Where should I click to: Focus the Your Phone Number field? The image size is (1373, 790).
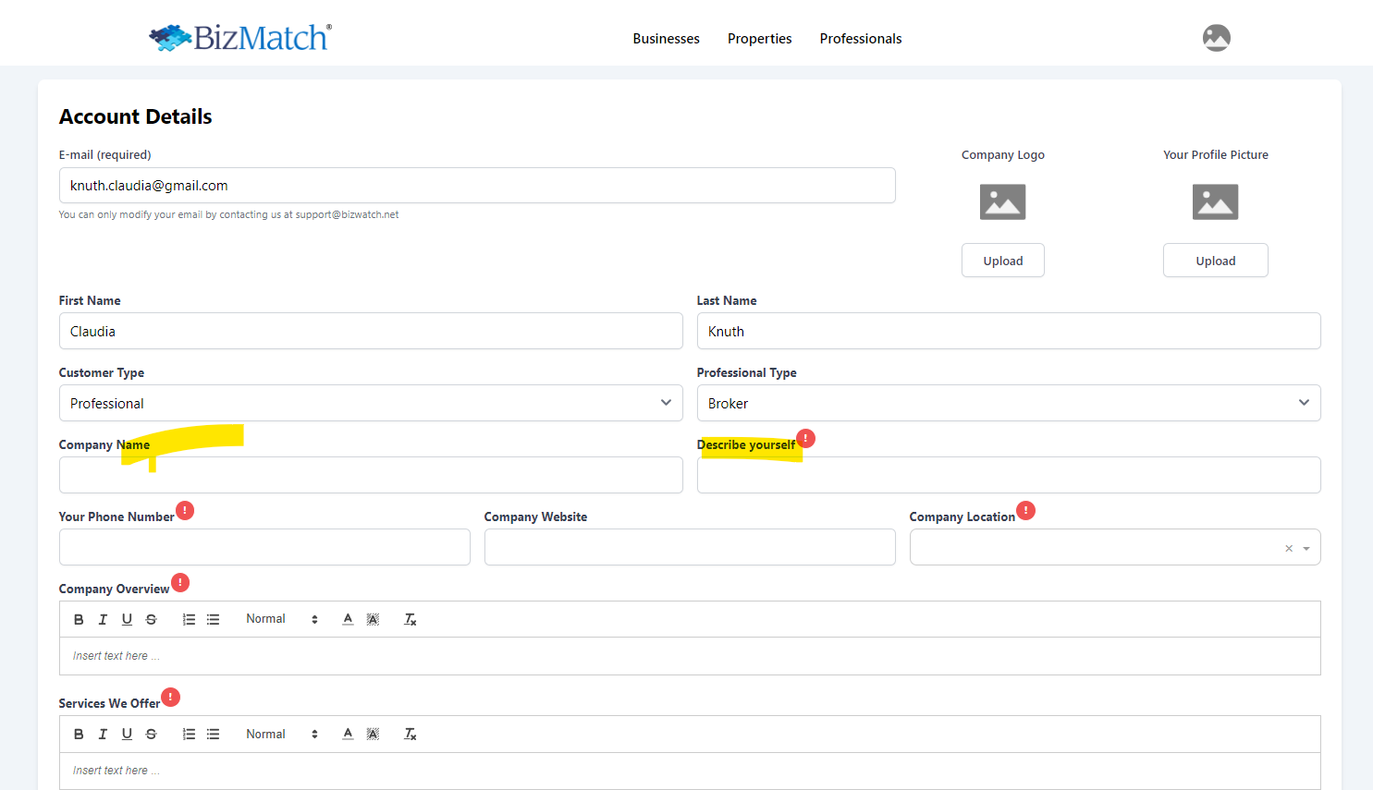[x=264, y=547]
